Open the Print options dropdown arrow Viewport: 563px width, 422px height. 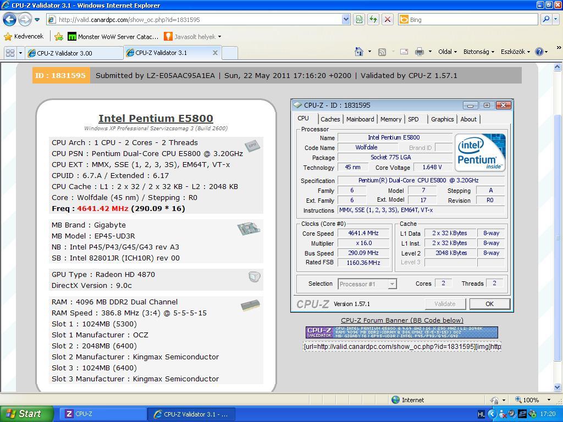pyautogui.click(x=430, y=52)
